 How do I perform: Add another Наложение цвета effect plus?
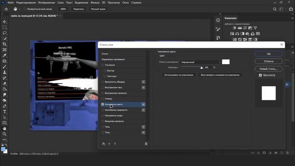click(x=143, y=105)
